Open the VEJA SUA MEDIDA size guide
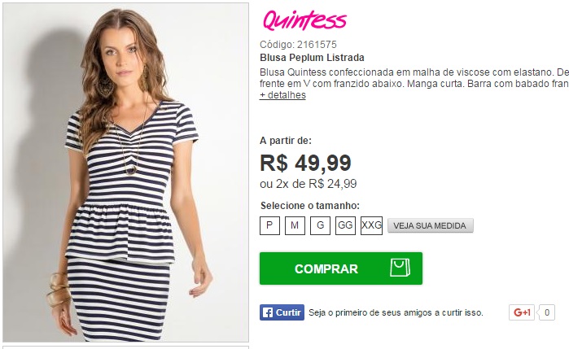The height and width of the screenshot is (349, 569). click(x=431, y=225)
